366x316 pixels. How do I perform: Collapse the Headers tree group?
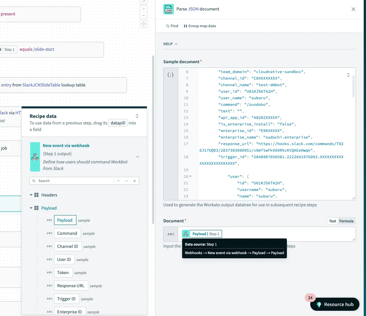click(x=31, y=195)
